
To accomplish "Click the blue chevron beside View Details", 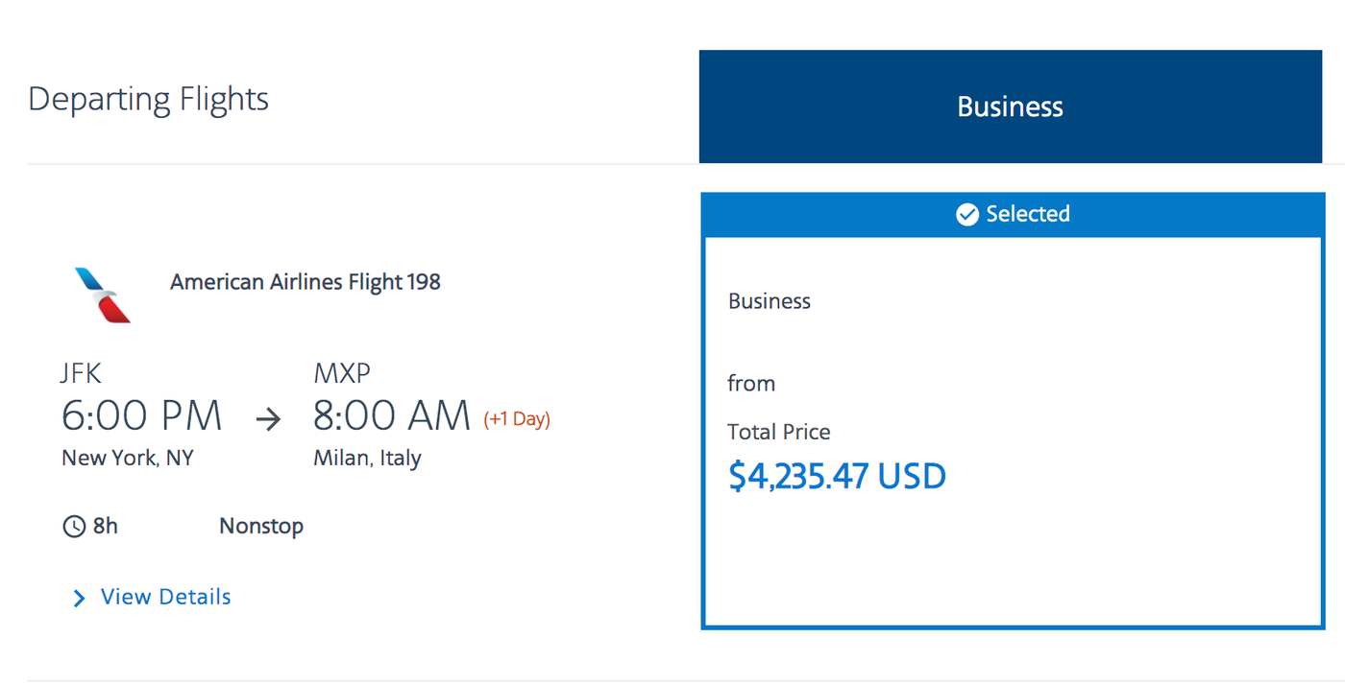I will pyautogui.click(x=78, y=598).
